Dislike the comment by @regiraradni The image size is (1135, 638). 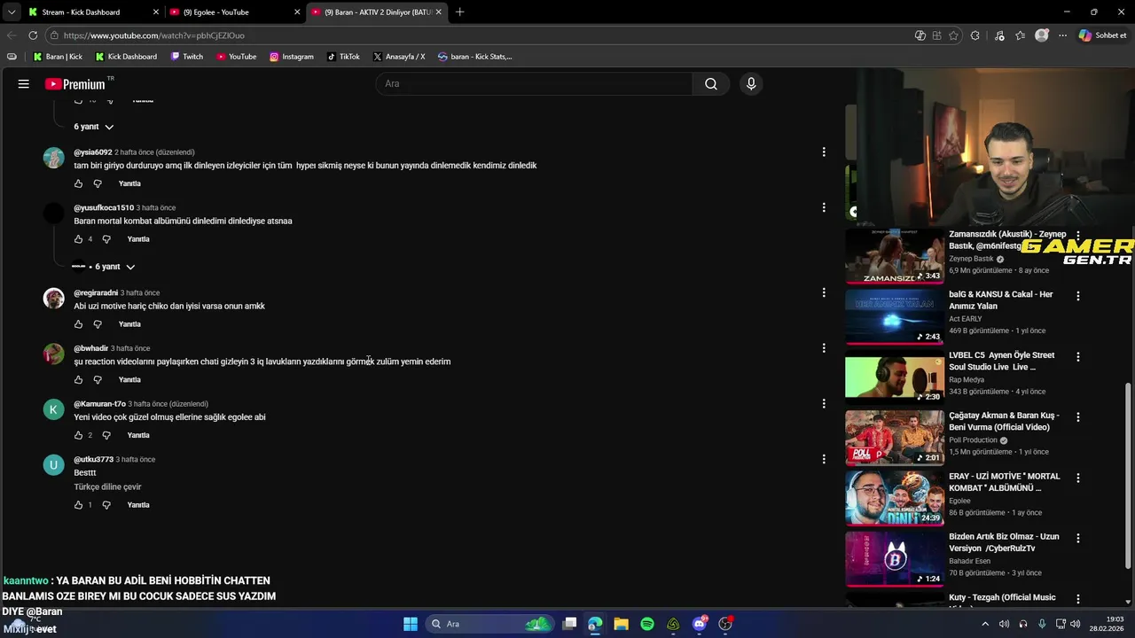(98, 324)
